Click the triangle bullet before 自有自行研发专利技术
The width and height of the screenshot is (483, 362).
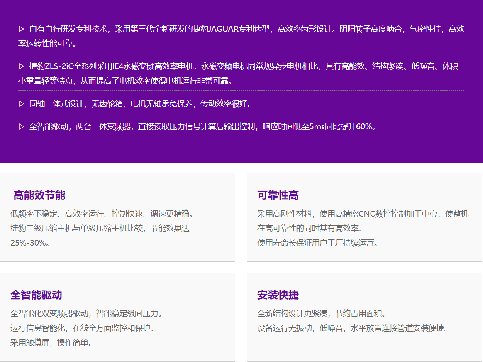pyautogui.click(x=22, y=29)
